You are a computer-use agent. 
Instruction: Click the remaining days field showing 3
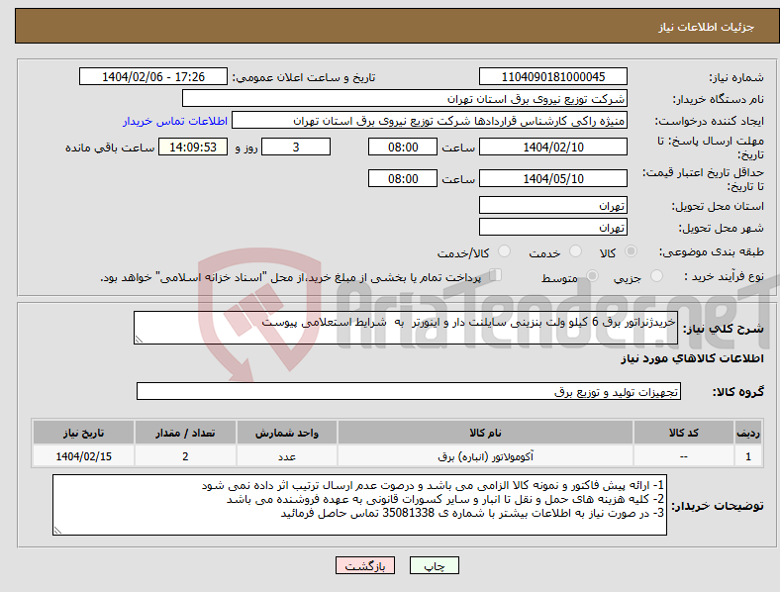tap(296, 147)
